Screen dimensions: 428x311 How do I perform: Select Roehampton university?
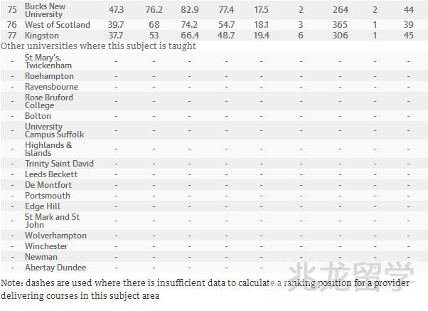coord(49,76)
